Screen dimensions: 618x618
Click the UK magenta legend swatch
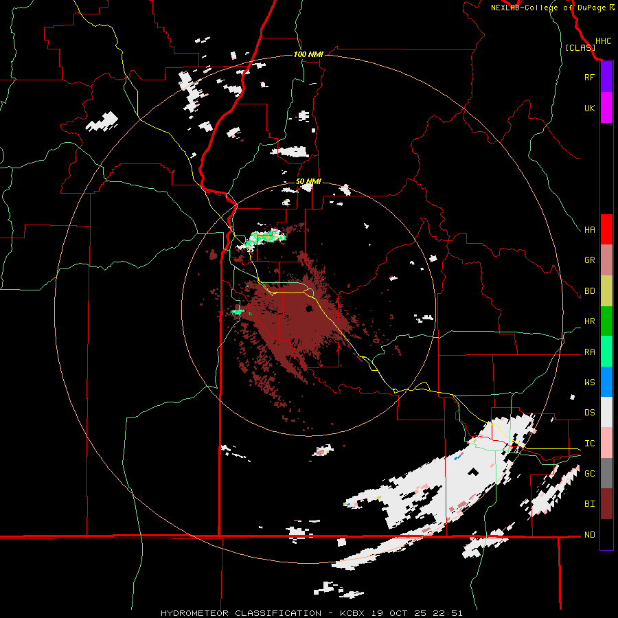[606, 108]
